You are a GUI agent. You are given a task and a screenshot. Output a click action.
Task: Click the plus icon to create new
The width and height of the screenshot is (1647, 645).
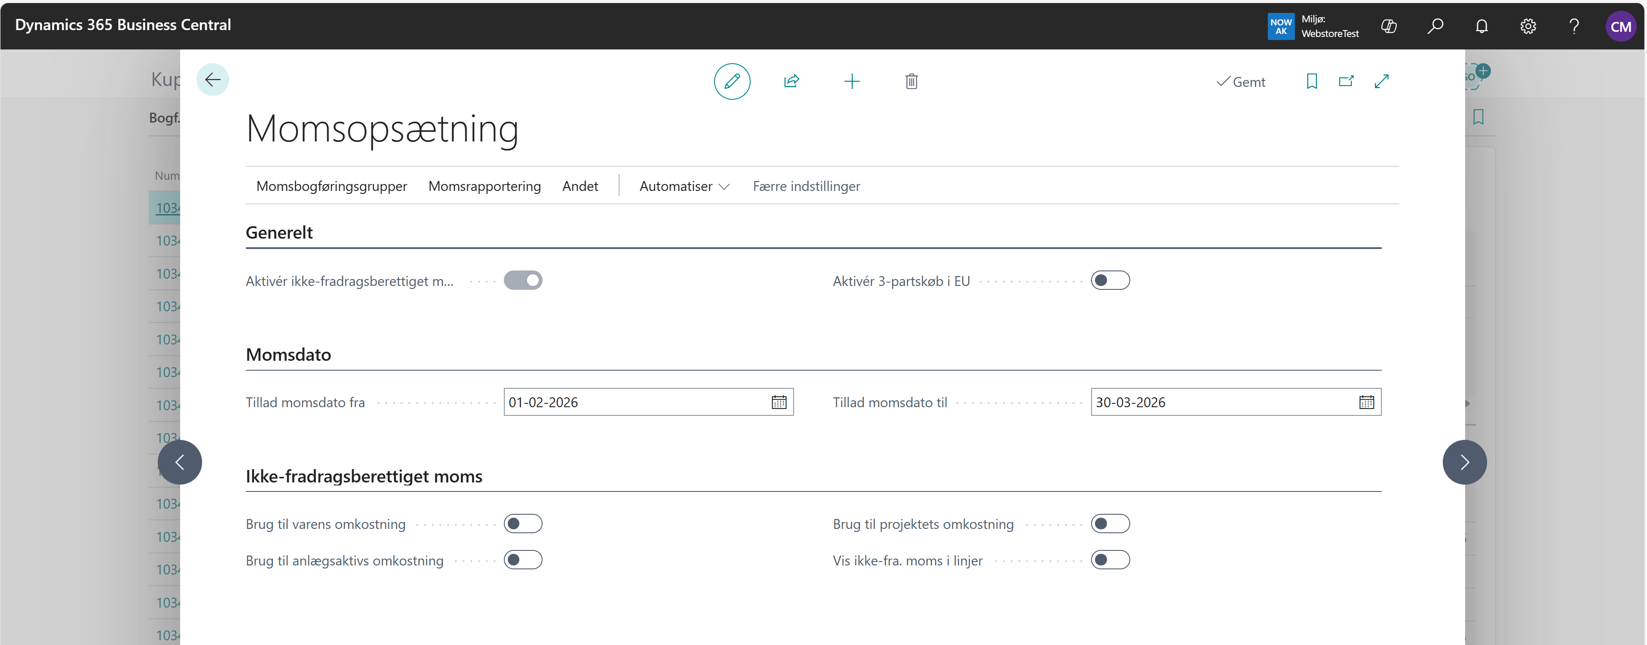pyautogui.click(x=852, y=81)
